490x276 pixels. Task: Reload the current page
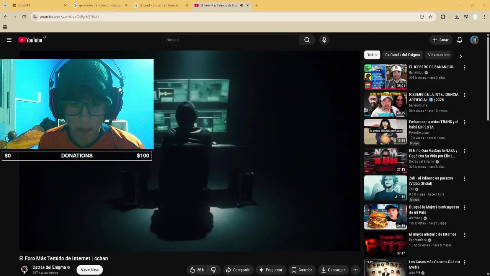(24, 17)
